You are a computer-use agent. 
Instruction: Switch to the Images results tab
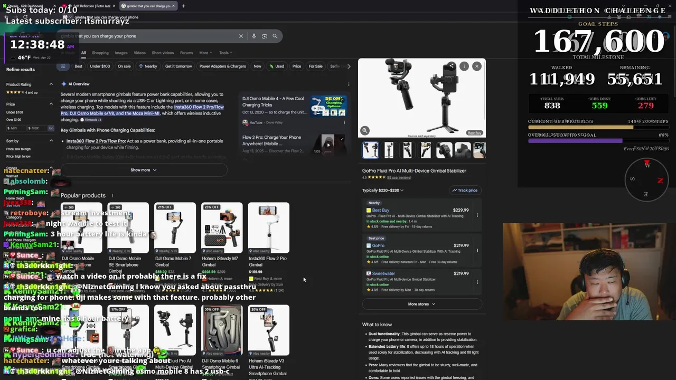pyautogui.click(x=121, y=53)
